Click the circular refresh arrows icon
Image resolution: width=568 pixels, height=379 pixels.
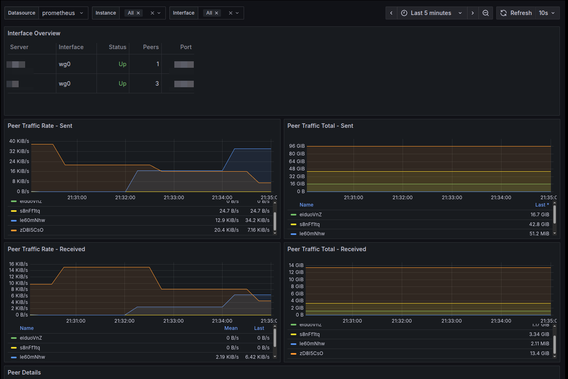(503, 13)
